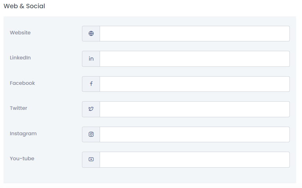Click the Instagram camera icon
The height and width of the screenshot is (188, 302).
click(91, 134)
